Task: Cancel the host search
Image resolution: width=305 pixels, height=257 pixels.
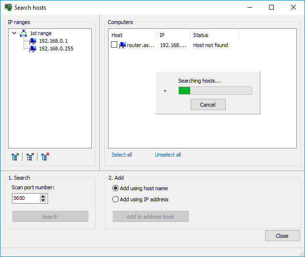Action: tap(207, 105)
